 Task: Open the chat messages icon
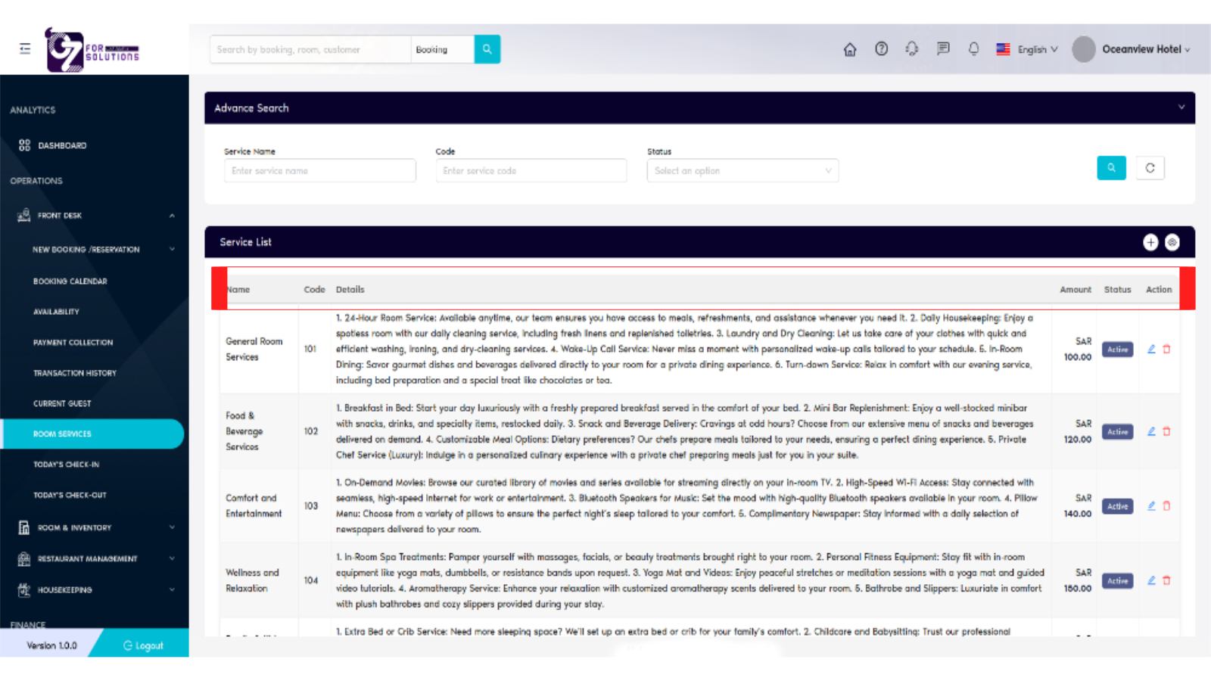tap(942, 48)
